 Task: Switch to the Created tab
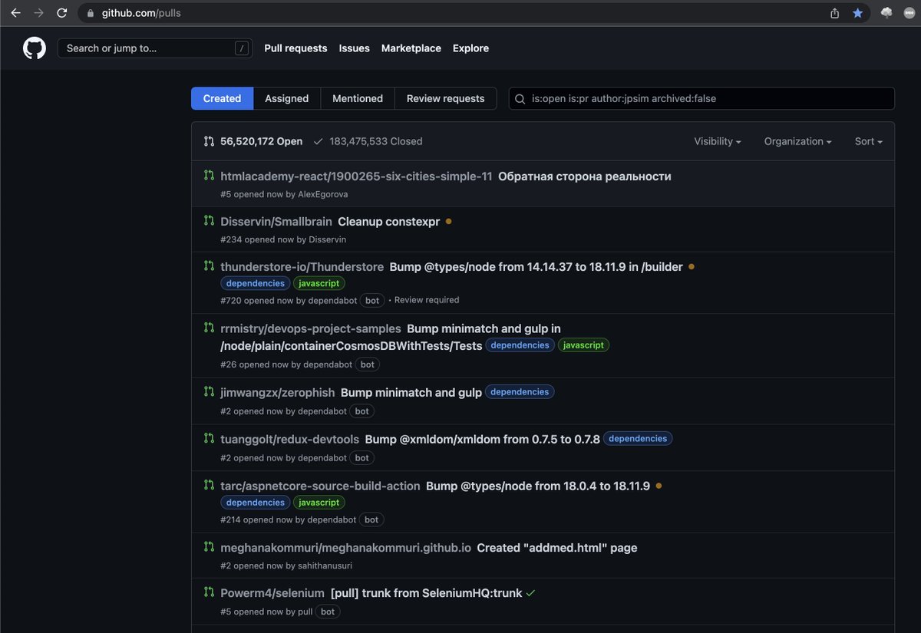click(223, 98)
